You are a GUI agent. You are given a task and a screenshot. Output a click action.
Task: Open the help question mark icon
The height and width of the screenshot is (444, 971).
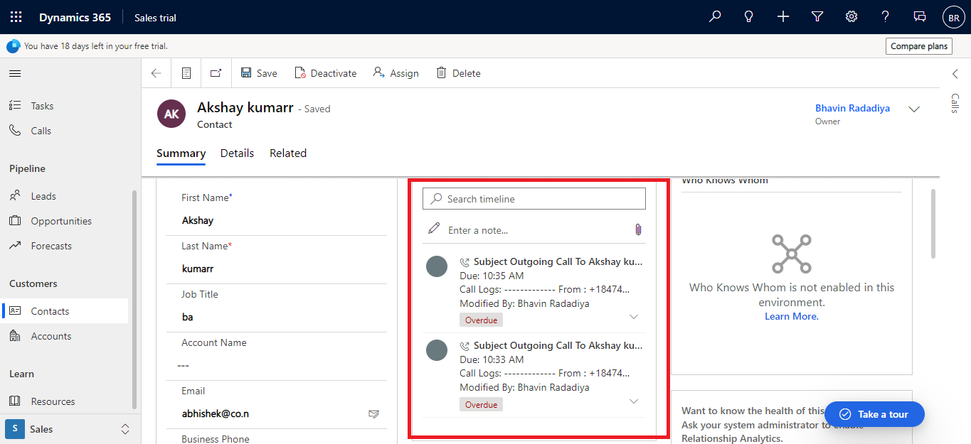coord(886,17)
